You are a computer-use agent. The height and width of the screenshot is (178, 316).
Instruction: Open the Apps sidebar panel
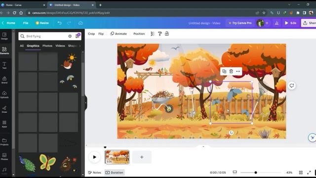pos(4,124)
